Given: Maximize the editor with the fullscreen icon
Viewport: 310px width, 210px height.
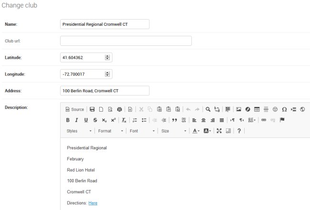Looking at the screenshot, I should point(219,131).
